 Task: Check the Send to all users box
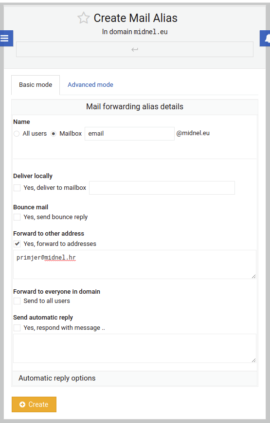click(x=17, y=301)
